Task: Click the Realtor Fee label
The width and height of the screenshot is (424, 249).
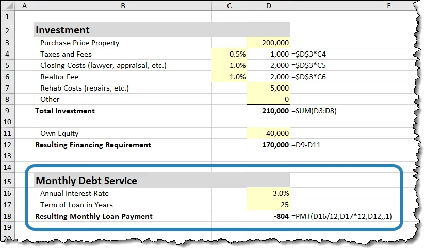Action: pos(59,77)
